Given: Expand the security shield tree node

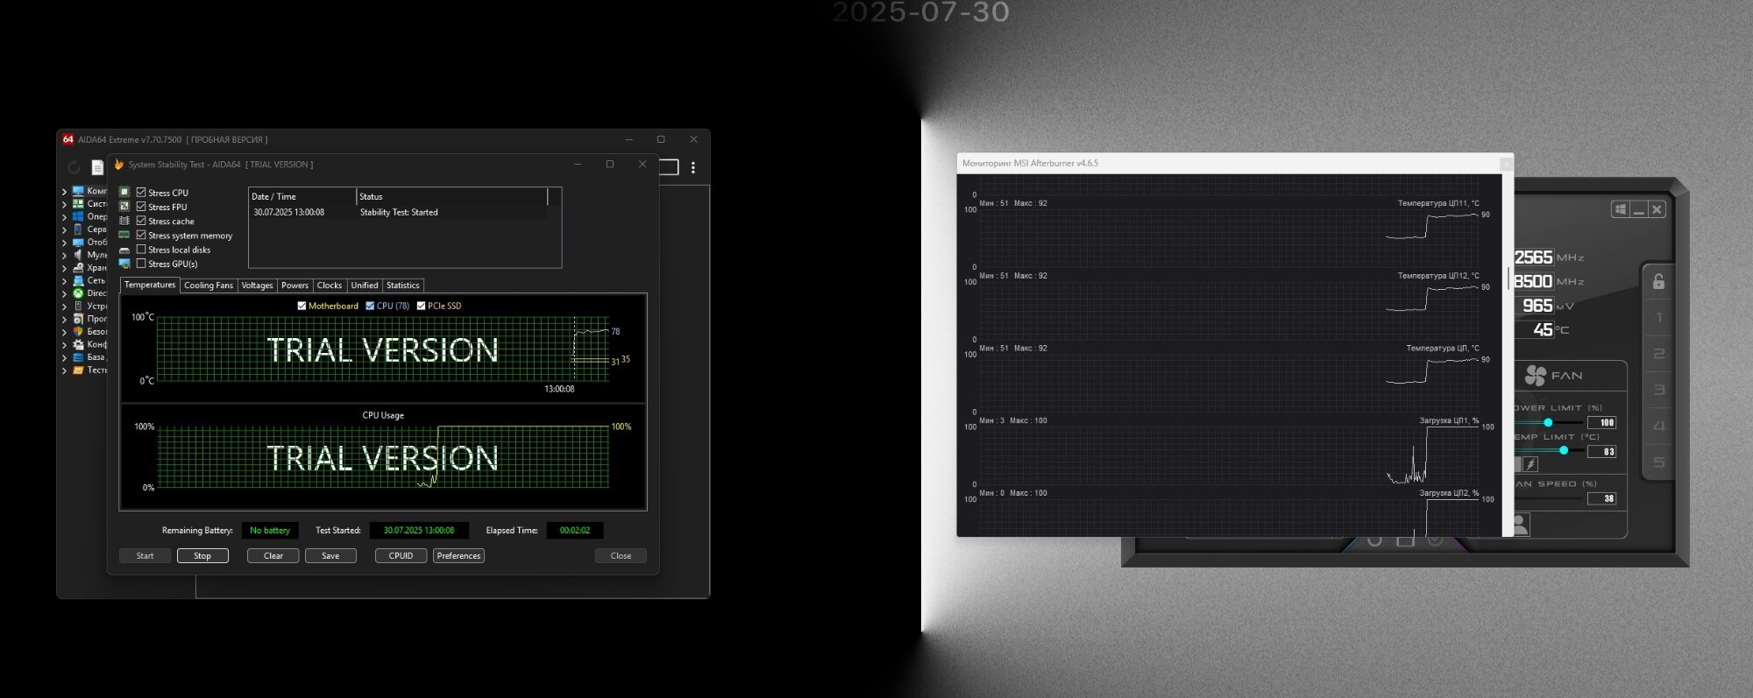Looking at the screenshot, I should click(64, 332).
